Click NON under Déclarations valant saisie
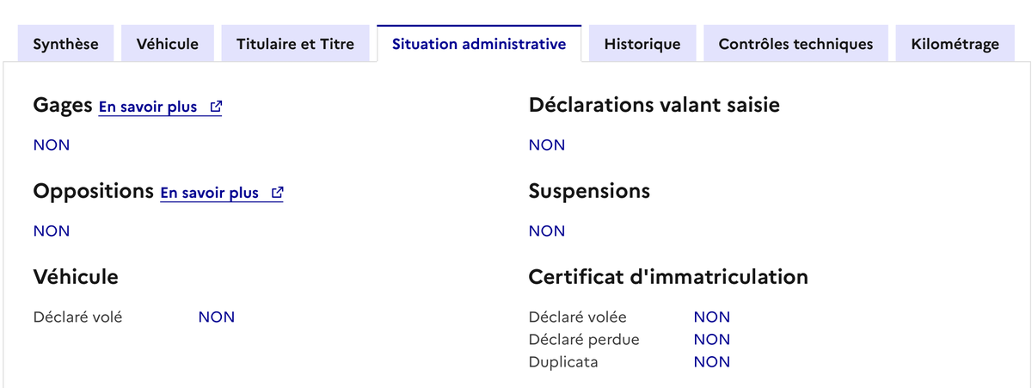 pos(547,145)
